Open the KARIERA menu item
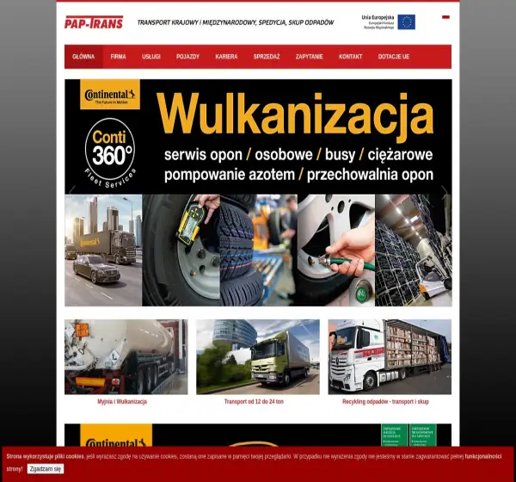Image resolution: width=516 pixels, height=482 pixels. click(226, 57)
